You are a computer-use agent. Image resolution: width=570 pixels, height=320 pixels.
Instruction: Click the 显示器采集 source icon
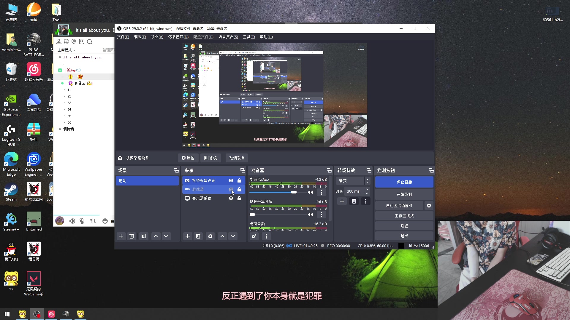187,198
